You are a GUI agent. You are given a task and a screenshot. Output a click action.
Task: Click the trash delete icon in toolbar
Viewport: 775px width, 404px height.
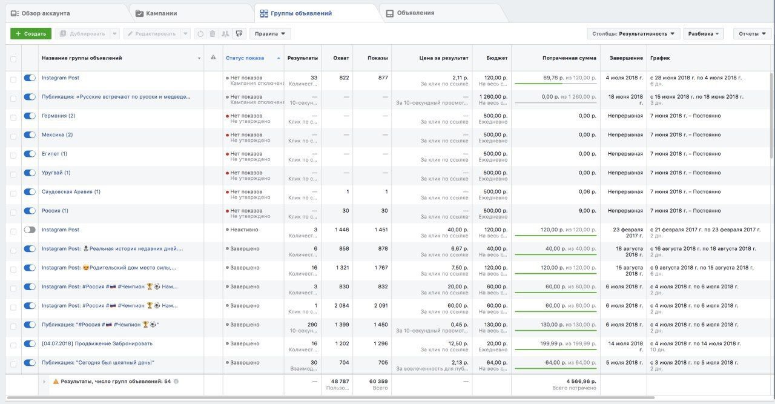(x=213, y=34)
